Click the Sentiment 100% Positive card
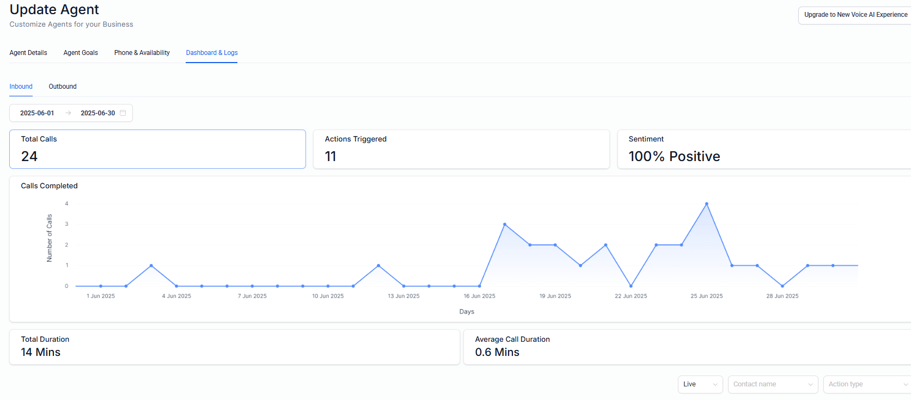Screen dimensions: 911x400 tap(762, 149)
